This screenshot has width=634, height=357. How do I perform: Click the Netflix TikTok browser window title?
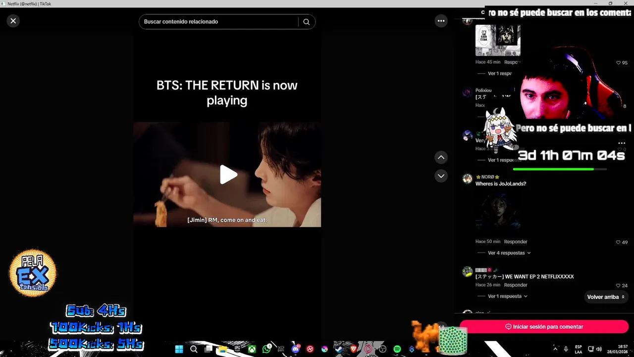click(x=29, y=3)
